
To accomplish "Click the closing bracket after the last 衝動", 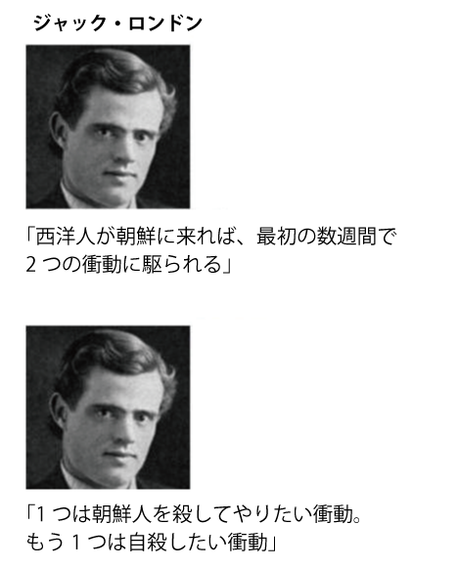I will coord(272,544).
